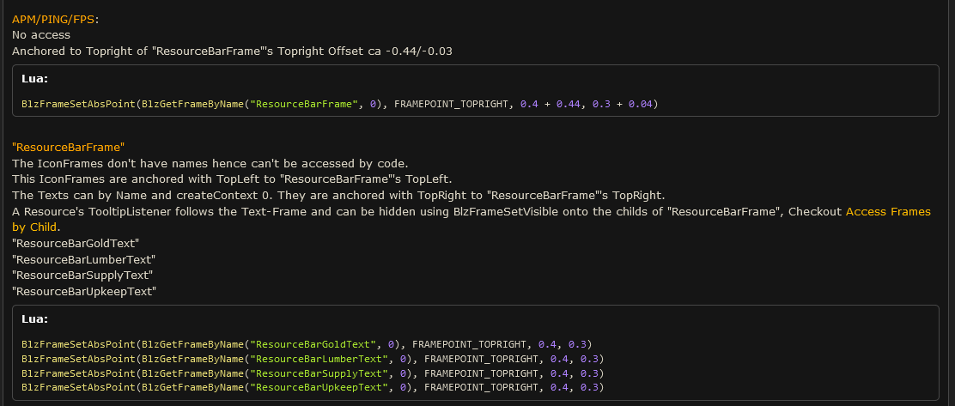
Task: Click the plain "ResourceBarUpkeepText" list entry
Action: click(x=84, y=292)
